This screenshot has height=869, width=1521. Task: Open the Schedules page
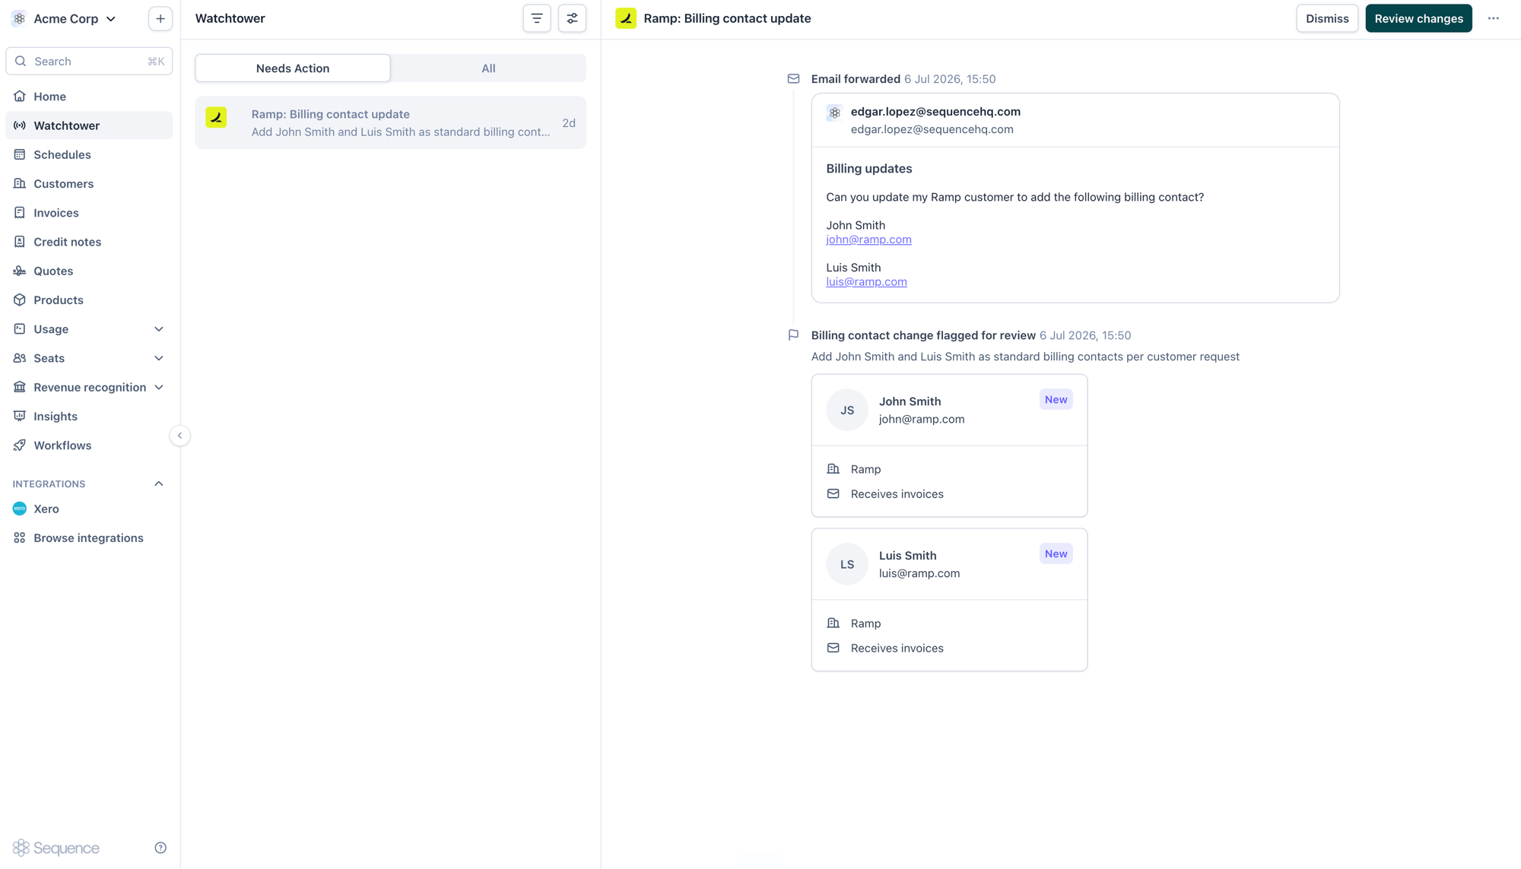click(x=89, y=154)
